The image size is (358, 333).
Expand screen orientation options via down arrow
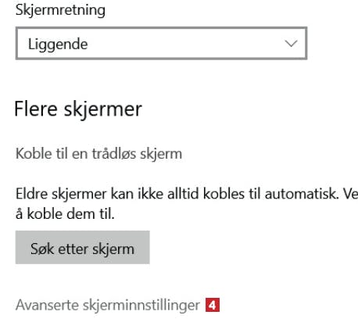coord(291,44)
